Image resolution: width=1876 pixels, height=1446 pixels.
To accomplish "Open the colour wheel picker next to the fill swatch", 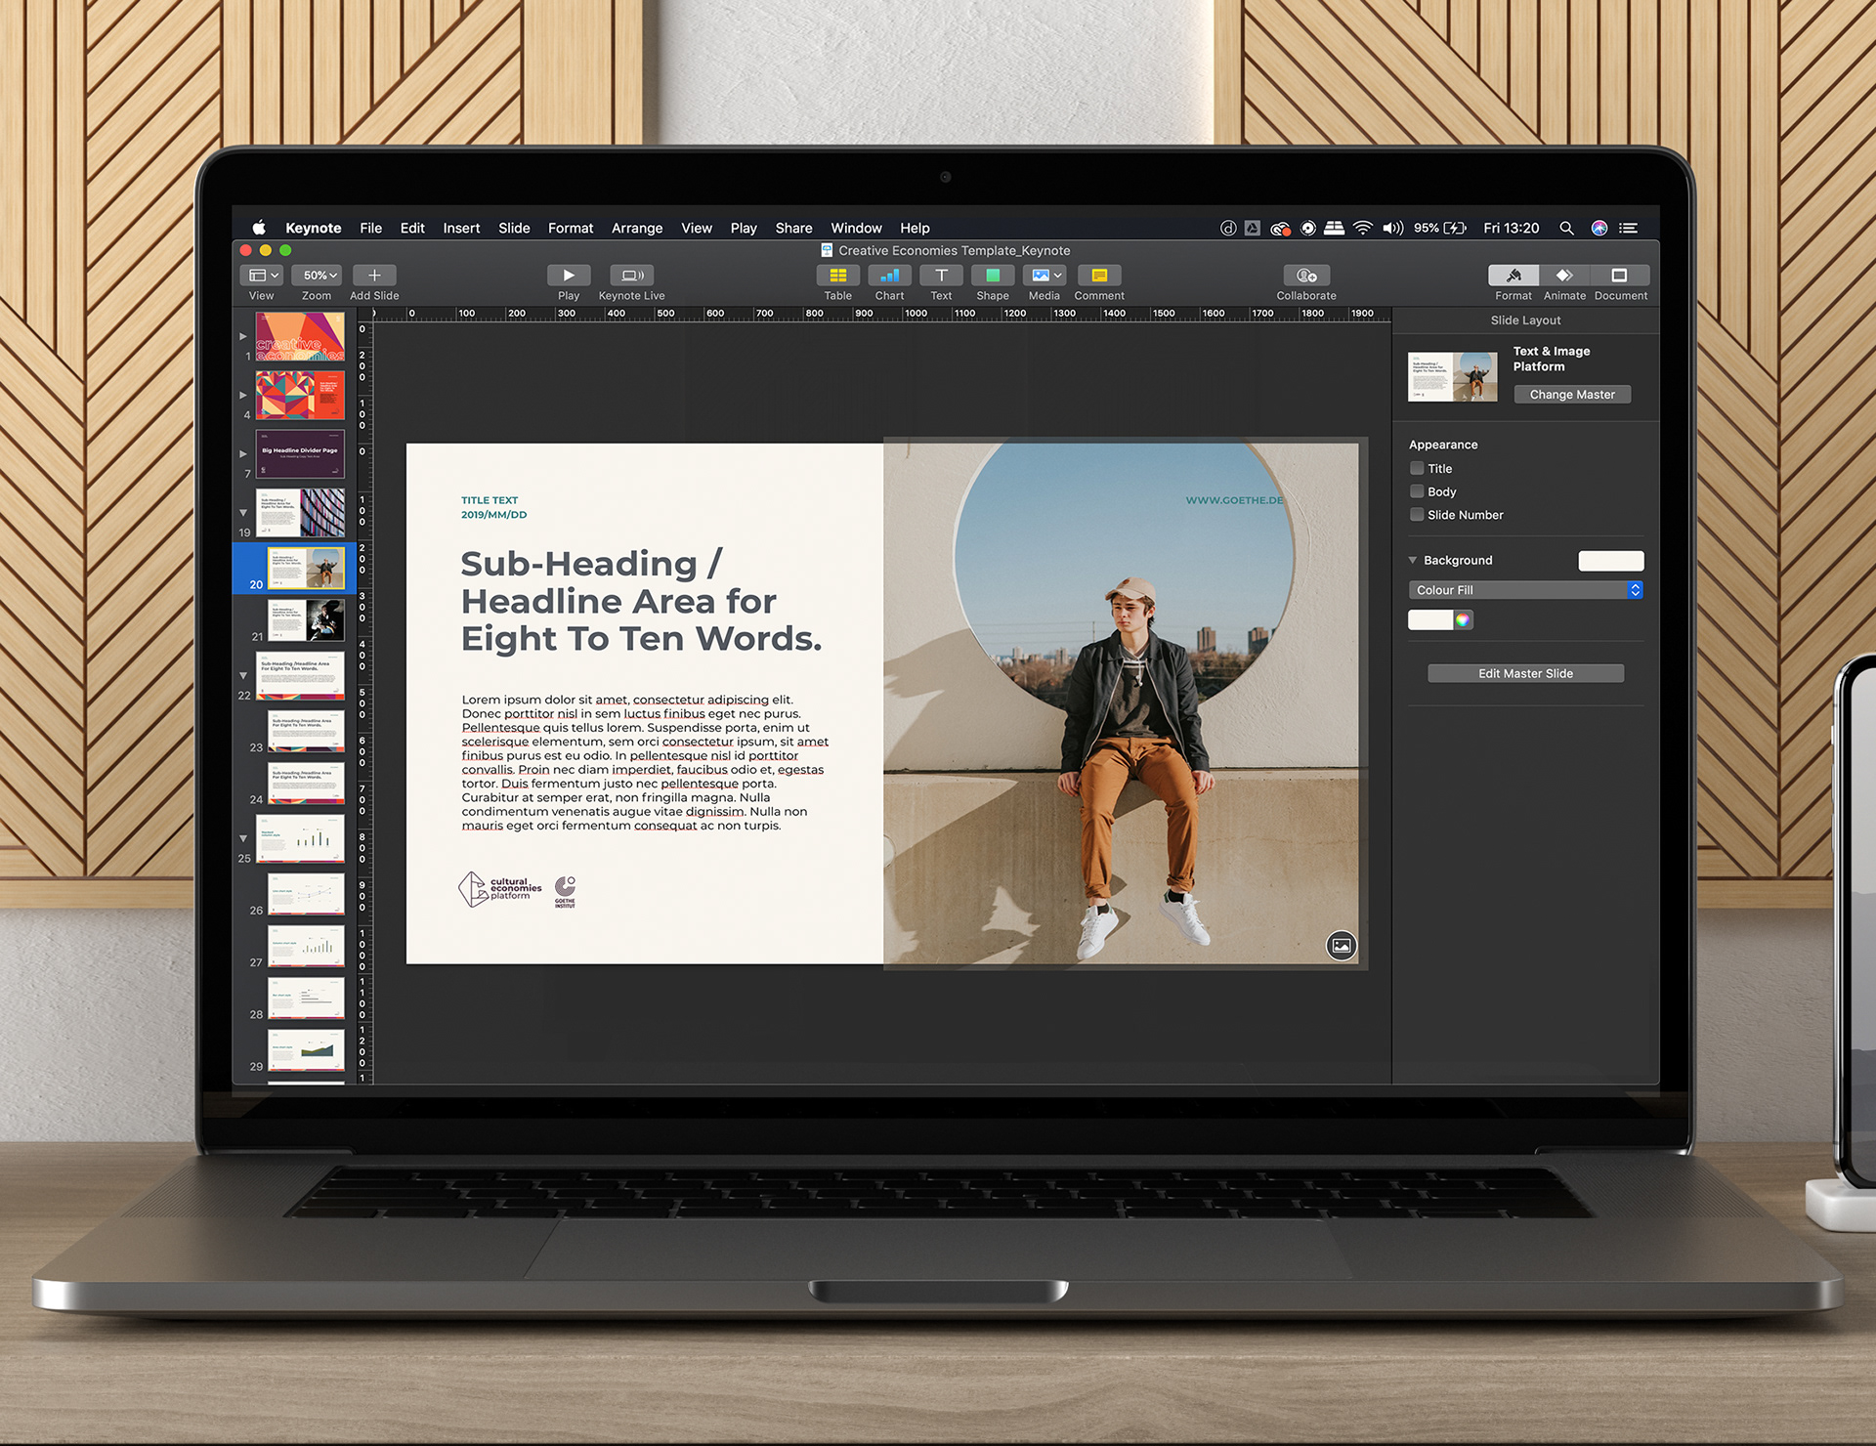I will pos(1463,620).
